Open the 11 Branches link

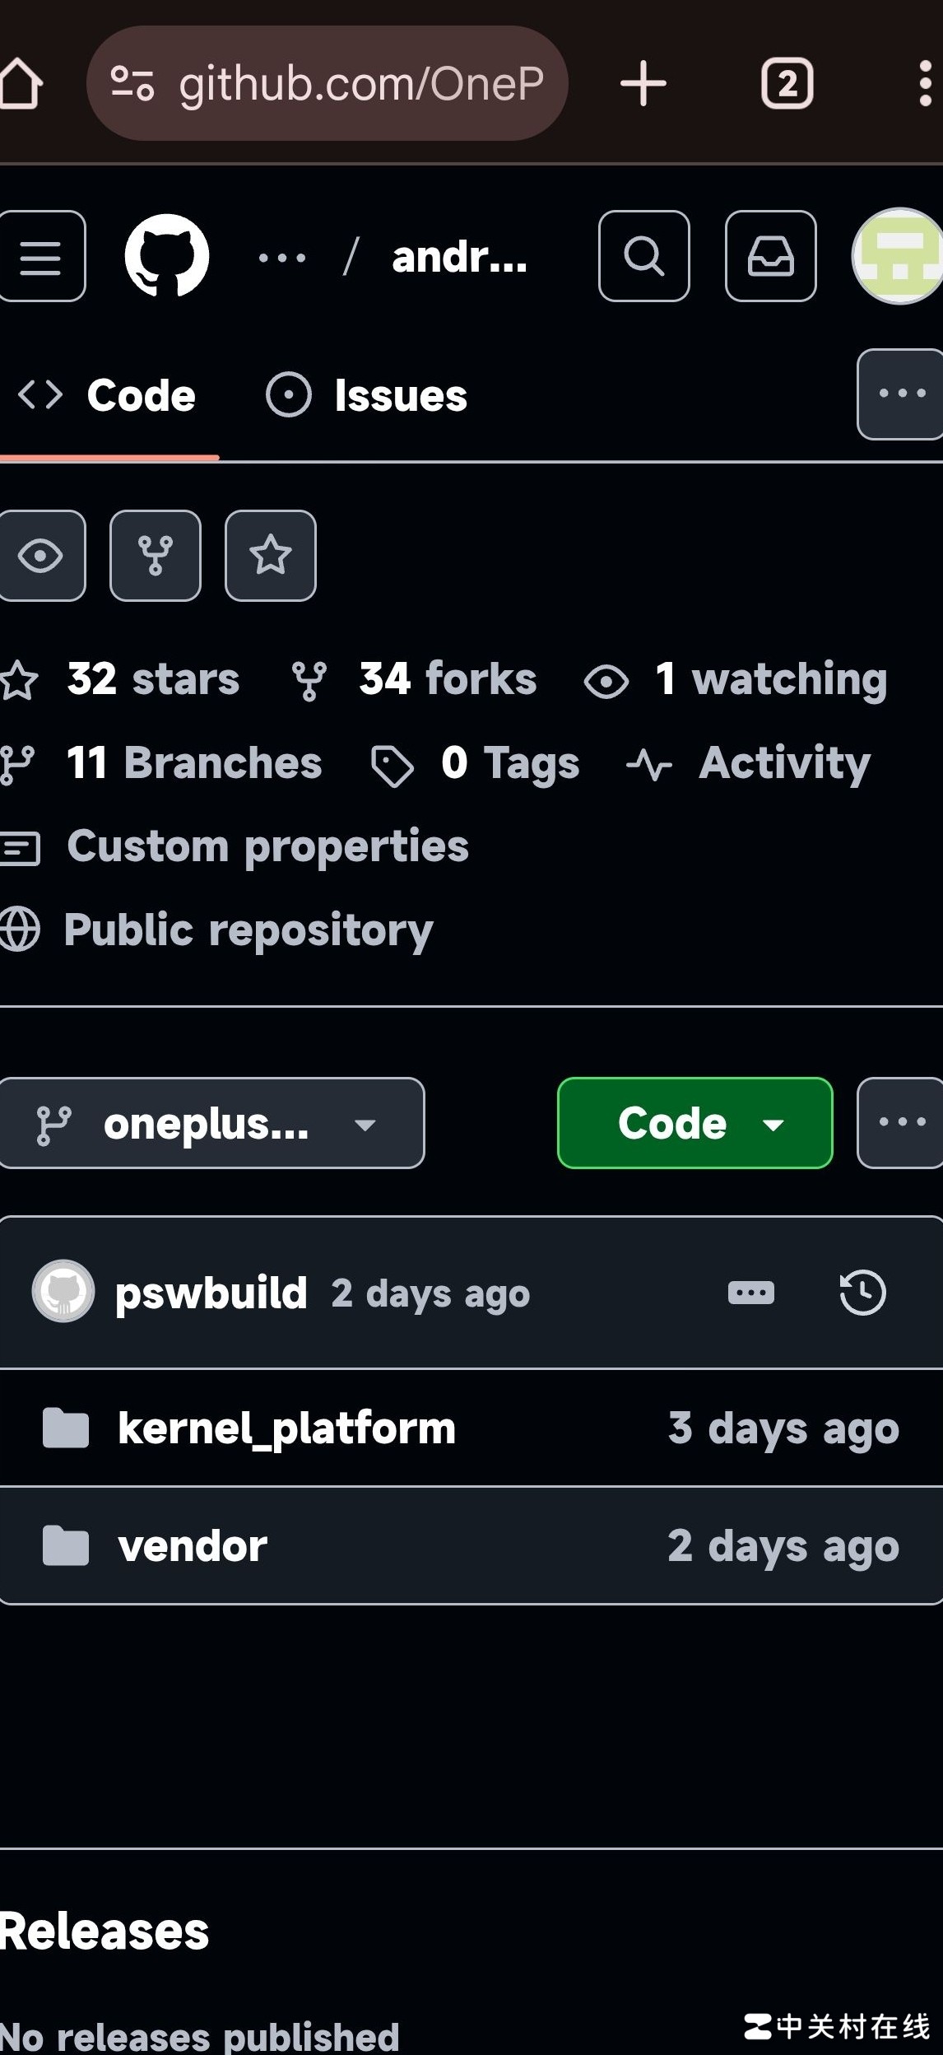coord(194,762)
